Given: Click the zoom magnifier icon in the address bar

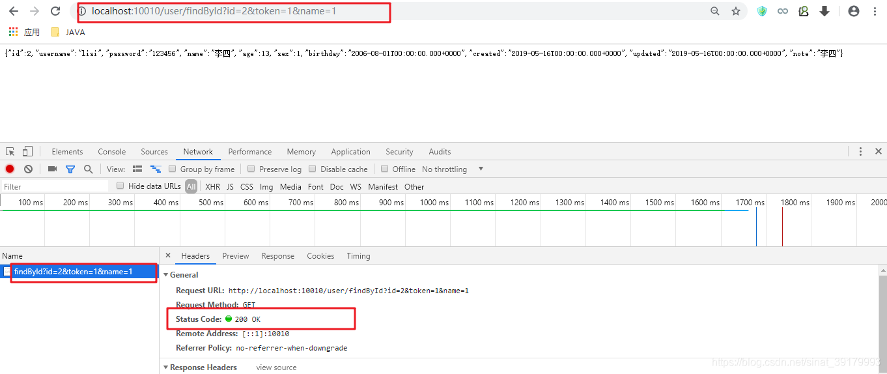Looking at the screenshot, I should pos(715,11).
